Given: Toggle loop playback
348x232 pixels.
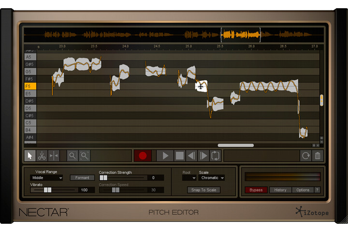Looking at the screenshot, I should click(x=216, y=156).
